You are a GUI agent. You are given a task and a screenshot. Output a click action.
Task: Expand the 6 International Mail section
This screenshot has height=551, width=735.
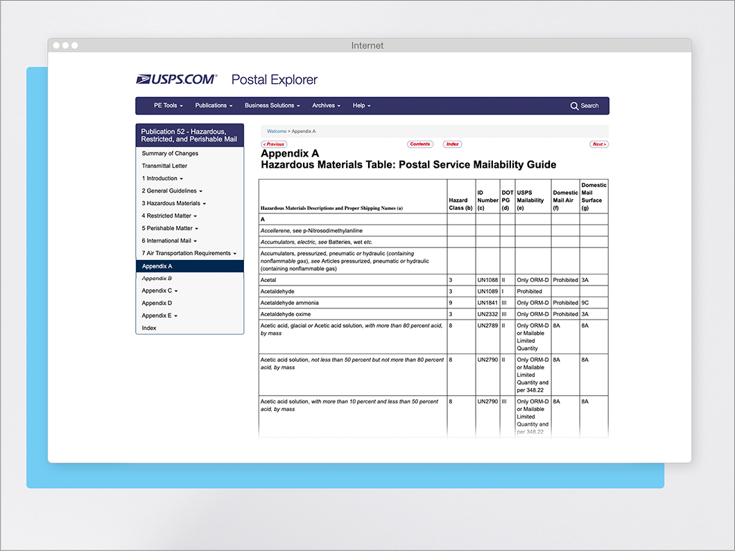pos(169,240)
